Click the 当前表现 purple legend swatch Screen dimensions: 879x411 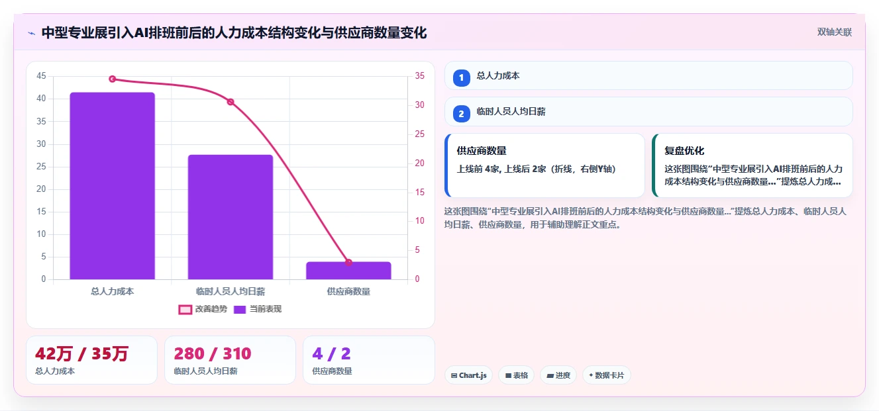pos(240,309)
